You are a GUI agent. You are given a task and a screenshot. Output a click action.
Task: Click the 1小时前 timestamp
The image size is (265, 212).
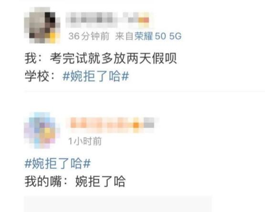pyautogui.click(x=85, y=141)
